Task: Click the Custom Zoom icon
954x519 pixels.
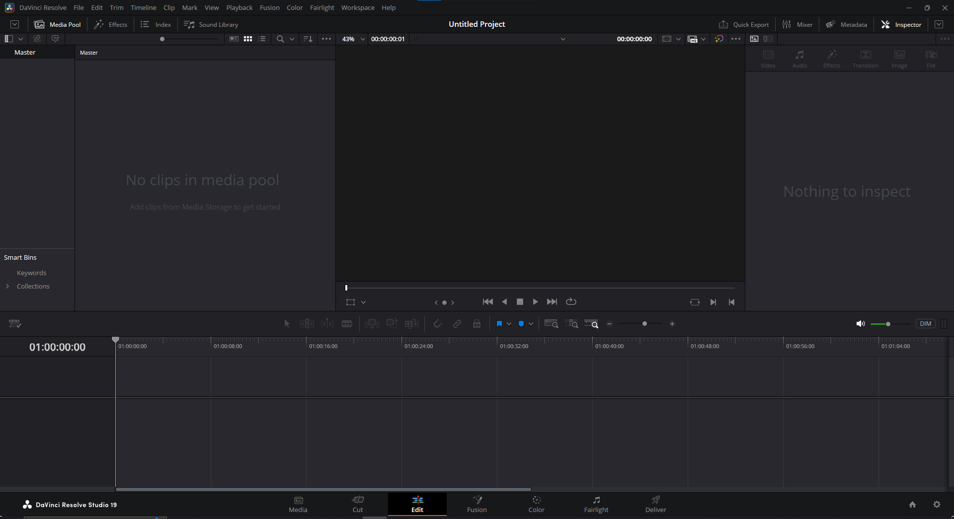Action: [591, 324]
